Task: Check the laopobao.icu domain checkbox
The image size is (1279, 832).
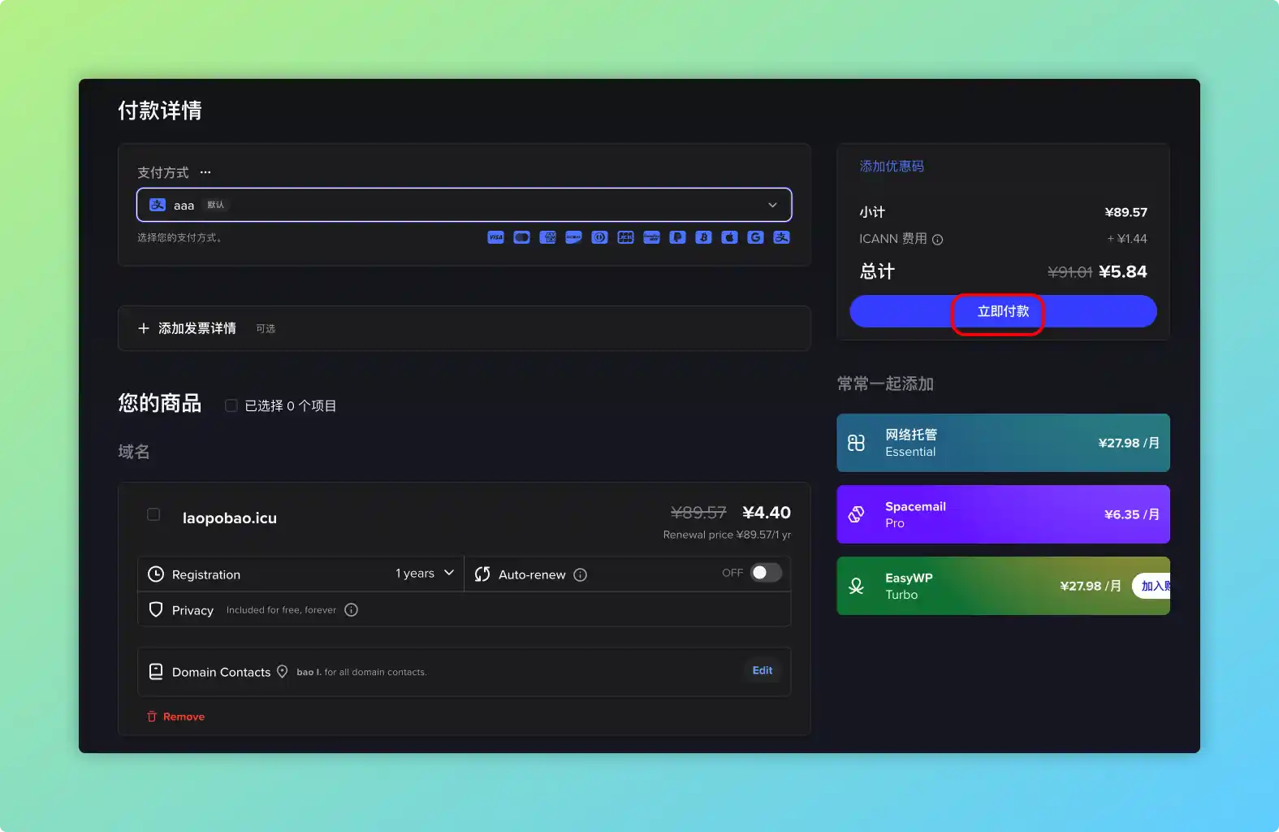Action: [153, 514]
